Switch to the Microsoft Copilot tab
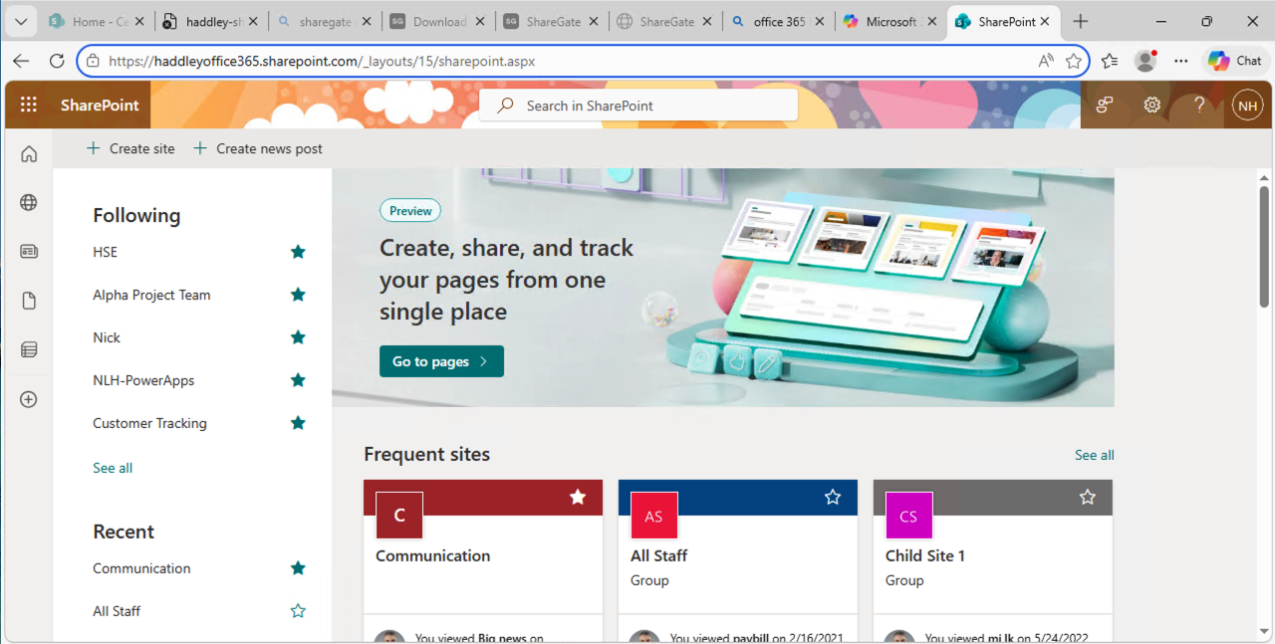Screen dimensions: 1275x644 click(x=892, y=21)
